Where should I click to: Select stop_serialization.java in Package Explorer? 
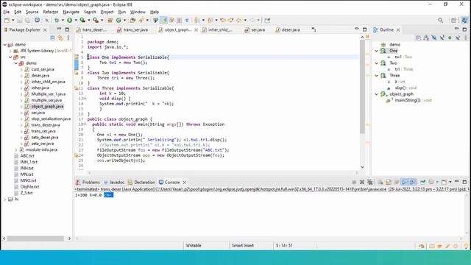coord(51,119)
